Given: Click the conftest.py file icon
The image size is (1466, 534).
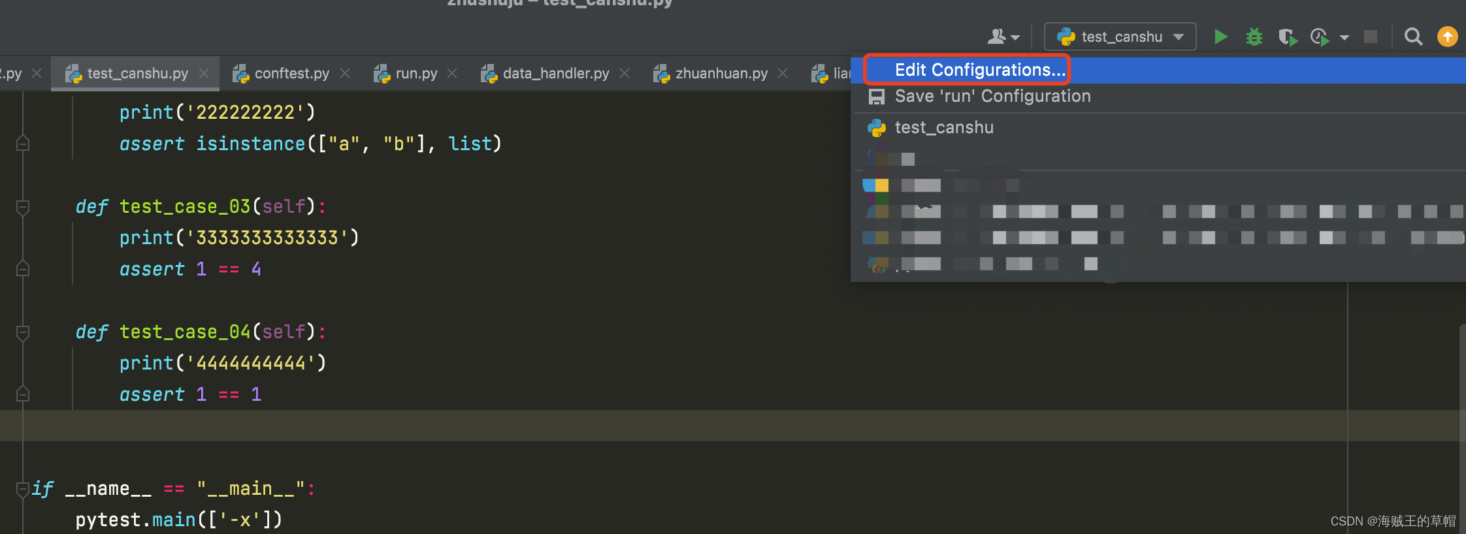Looking at the screenshot, I should tap(241, 74).
